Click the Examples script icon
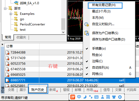Screen dimensions: 139x101 [x=16, y=14]
